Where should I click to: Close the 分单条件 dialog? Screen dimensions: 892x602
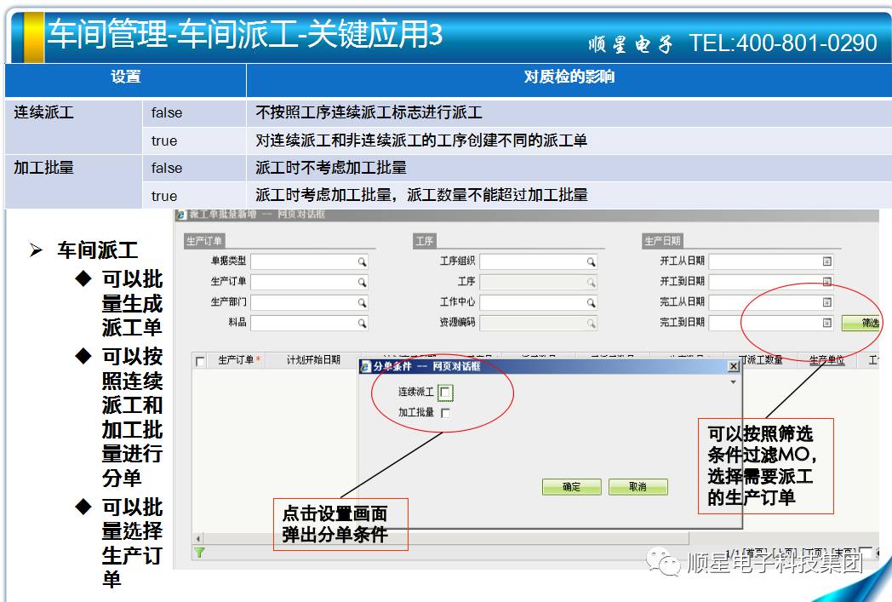point(733,366)
